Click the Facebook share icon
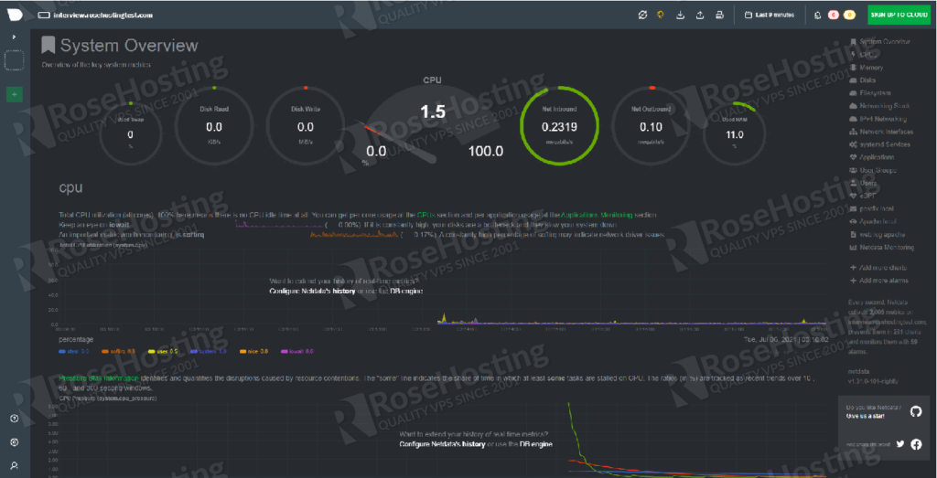The width and height of the screenshot is (937, 478). (x=916, y=444)
